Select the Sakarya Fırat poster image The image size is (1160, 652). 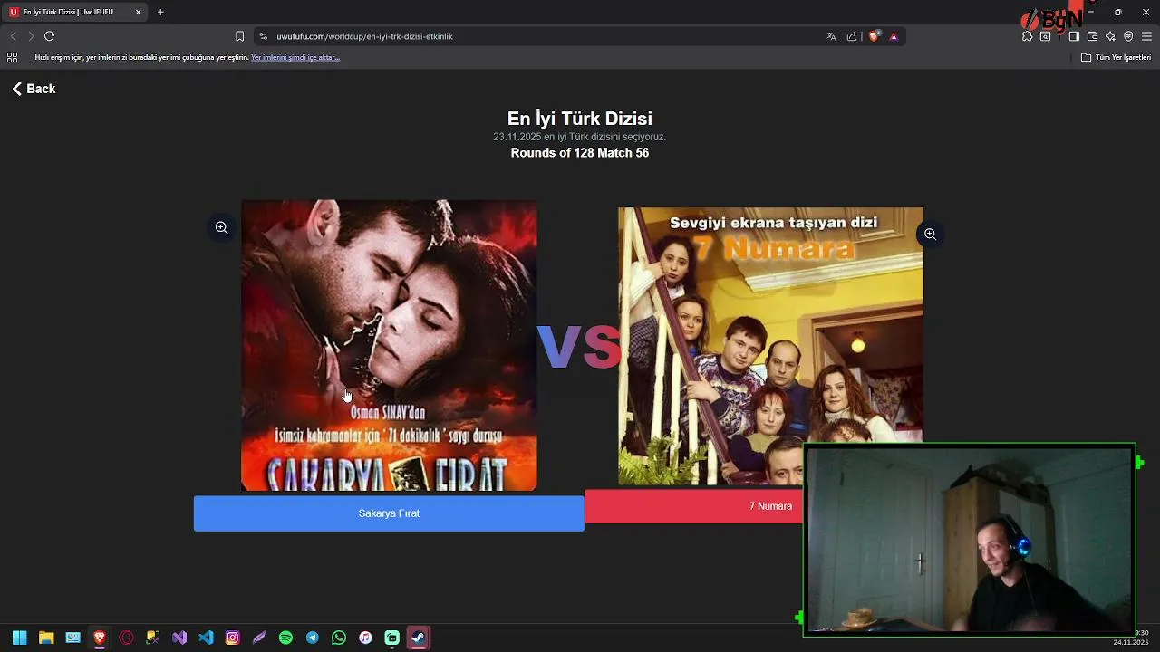click(389, 346)
